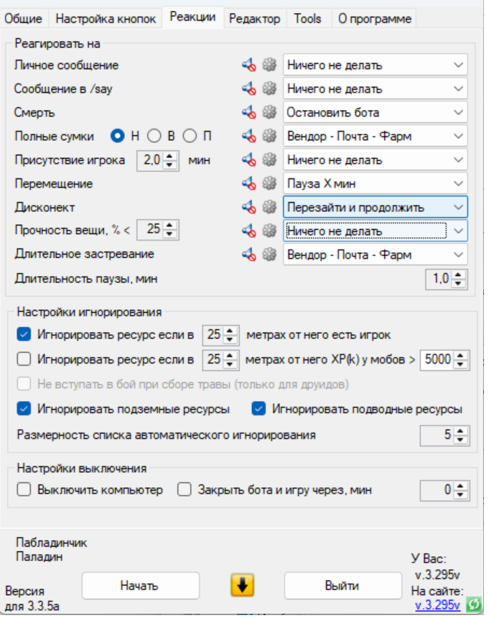Click the Начать button
Viewport: 489px width, 618px height.
coord(141,586)
